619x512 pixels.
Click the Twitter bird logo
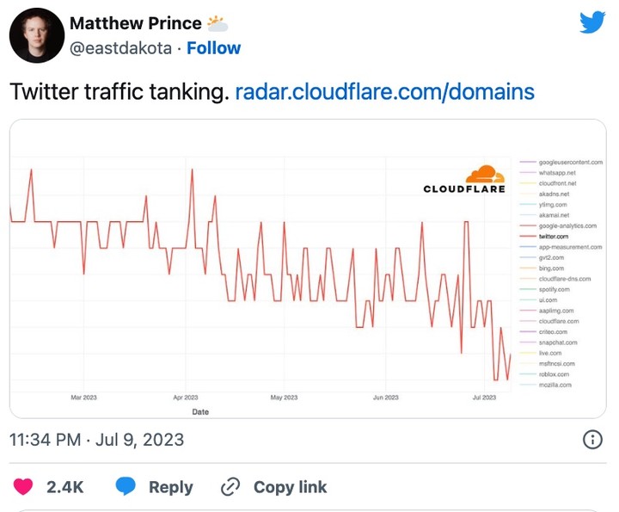(x=592, y=22)
